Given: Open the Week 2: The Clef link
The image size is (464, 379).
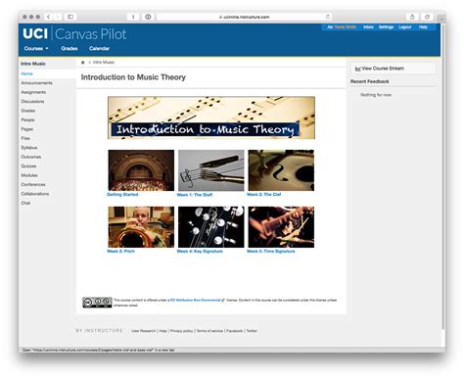Looking at the screenshot, I should point(263,194).
